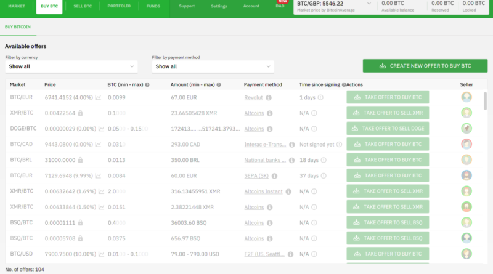Take the 316.13455951 XMR offer to sell
Image resolution: width=493 pixels, height=274 pixels.
coord(388,191)
